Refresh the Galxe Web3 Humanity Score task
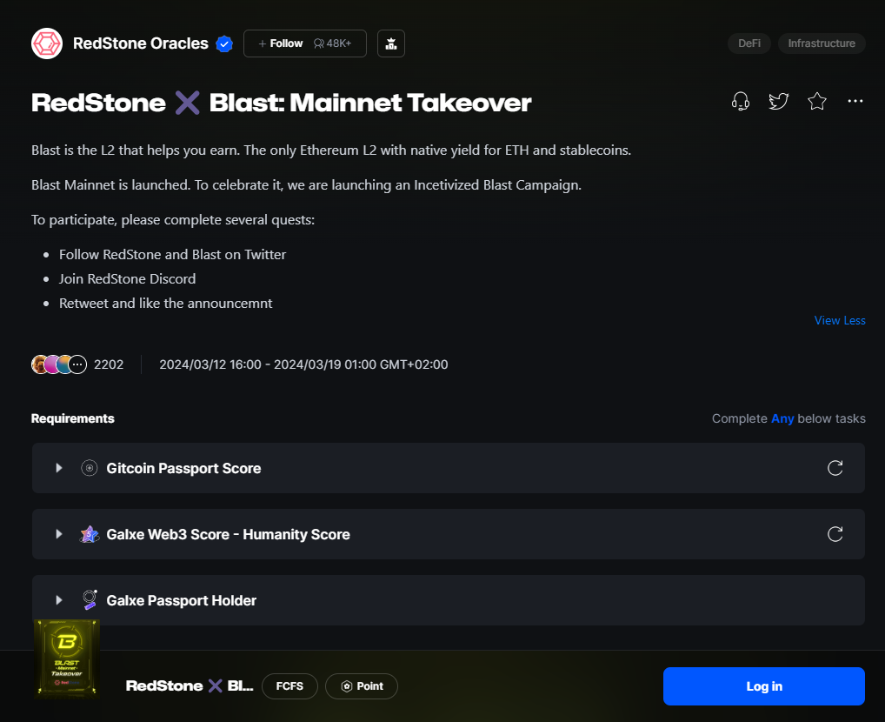The image size is (885, 722). pos(835,534)
